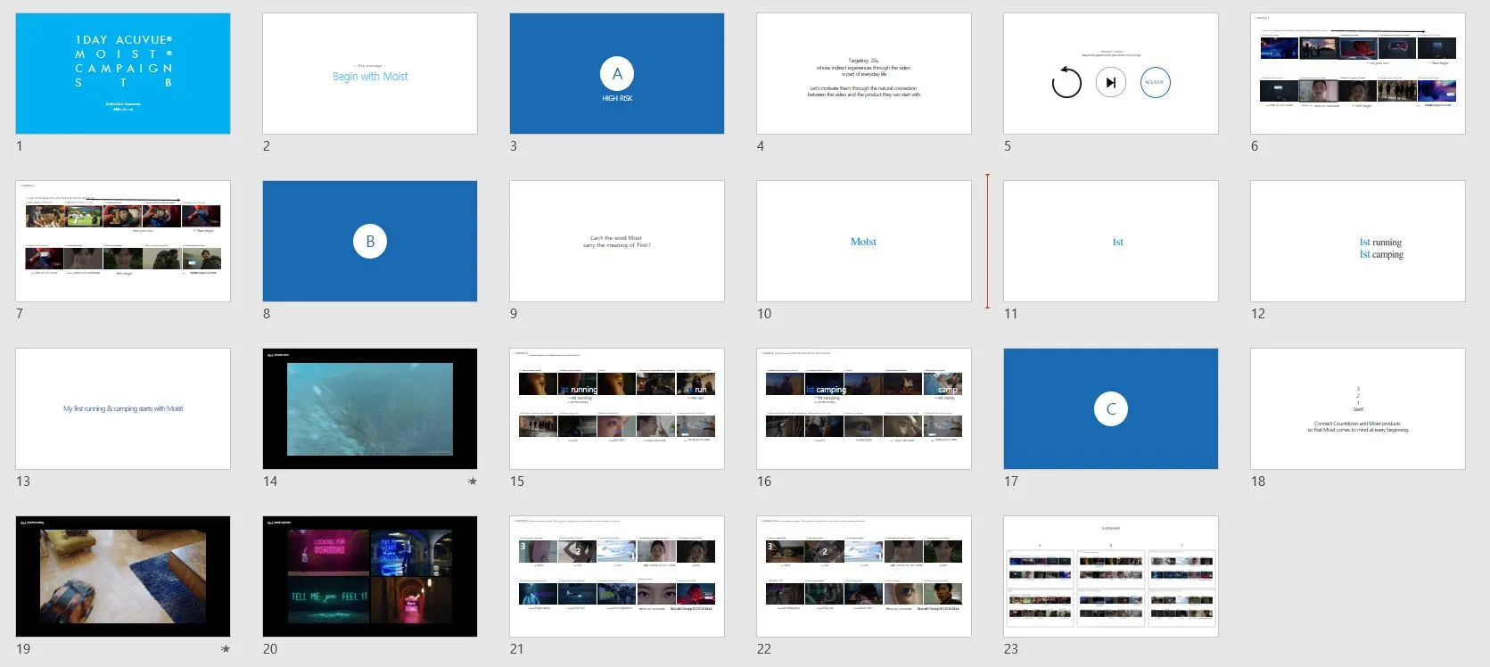Click storyboard slide 15 with 'running' captions

coord(617,409)
